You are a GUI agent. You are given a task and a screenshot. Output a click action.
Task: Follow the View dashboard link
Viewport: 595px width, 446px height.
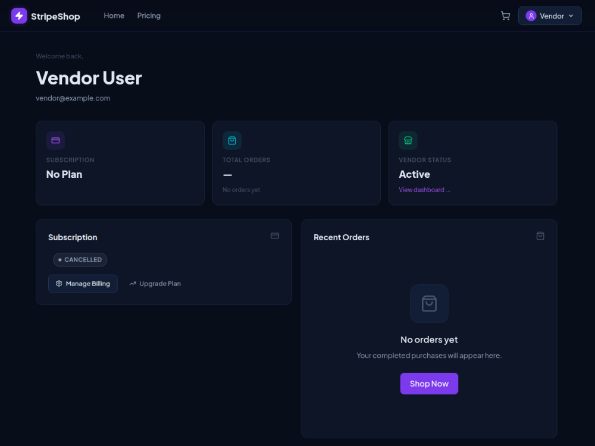tap(424, 190)
